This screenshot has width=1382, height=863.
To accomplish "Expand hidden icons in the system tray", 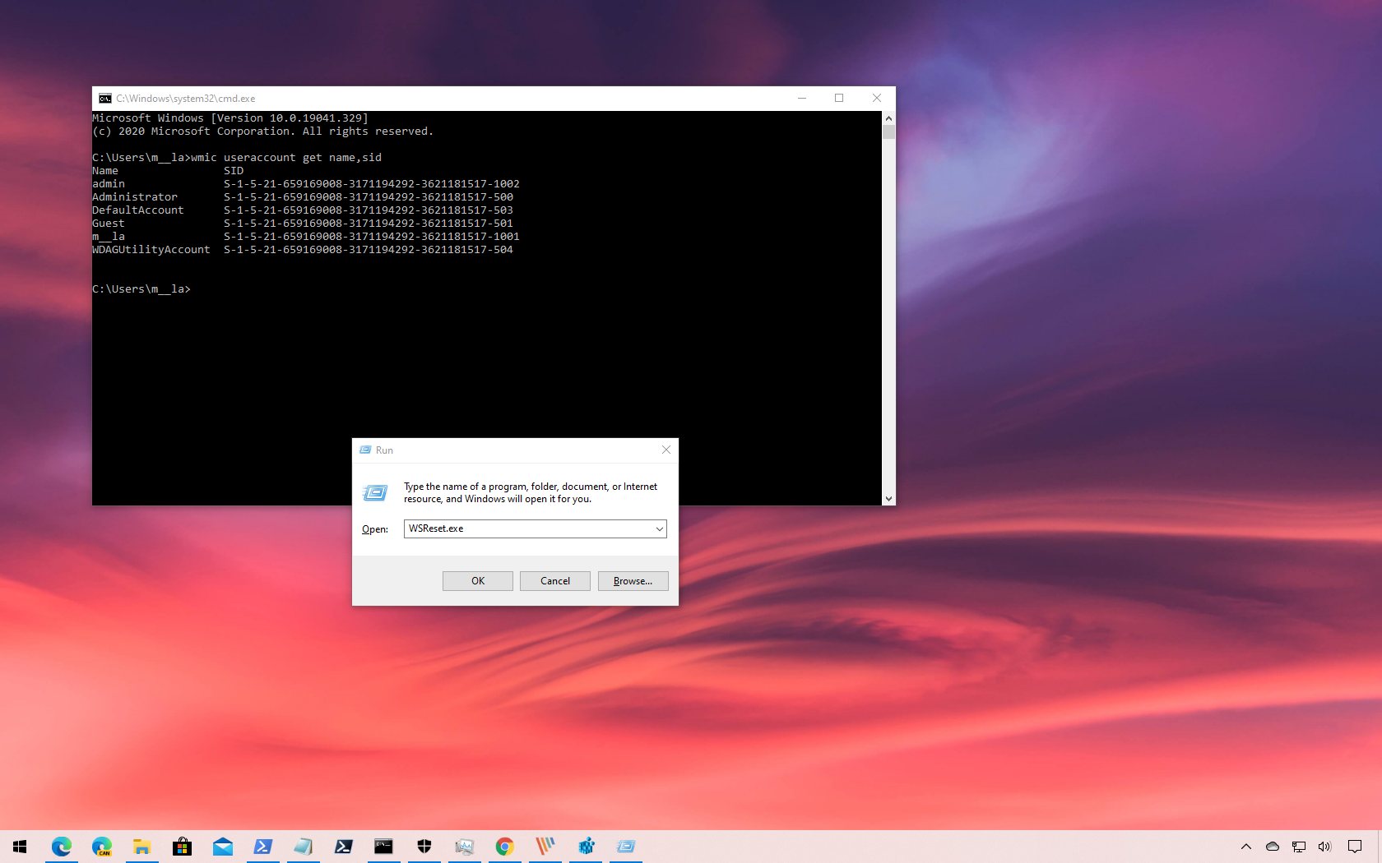I will 1246,847.
